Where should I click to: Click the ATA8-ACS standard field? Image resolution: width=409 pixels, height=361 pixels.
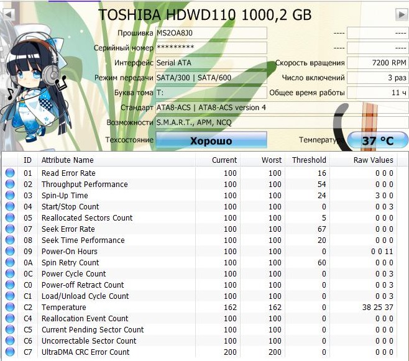tap(282, 107)
